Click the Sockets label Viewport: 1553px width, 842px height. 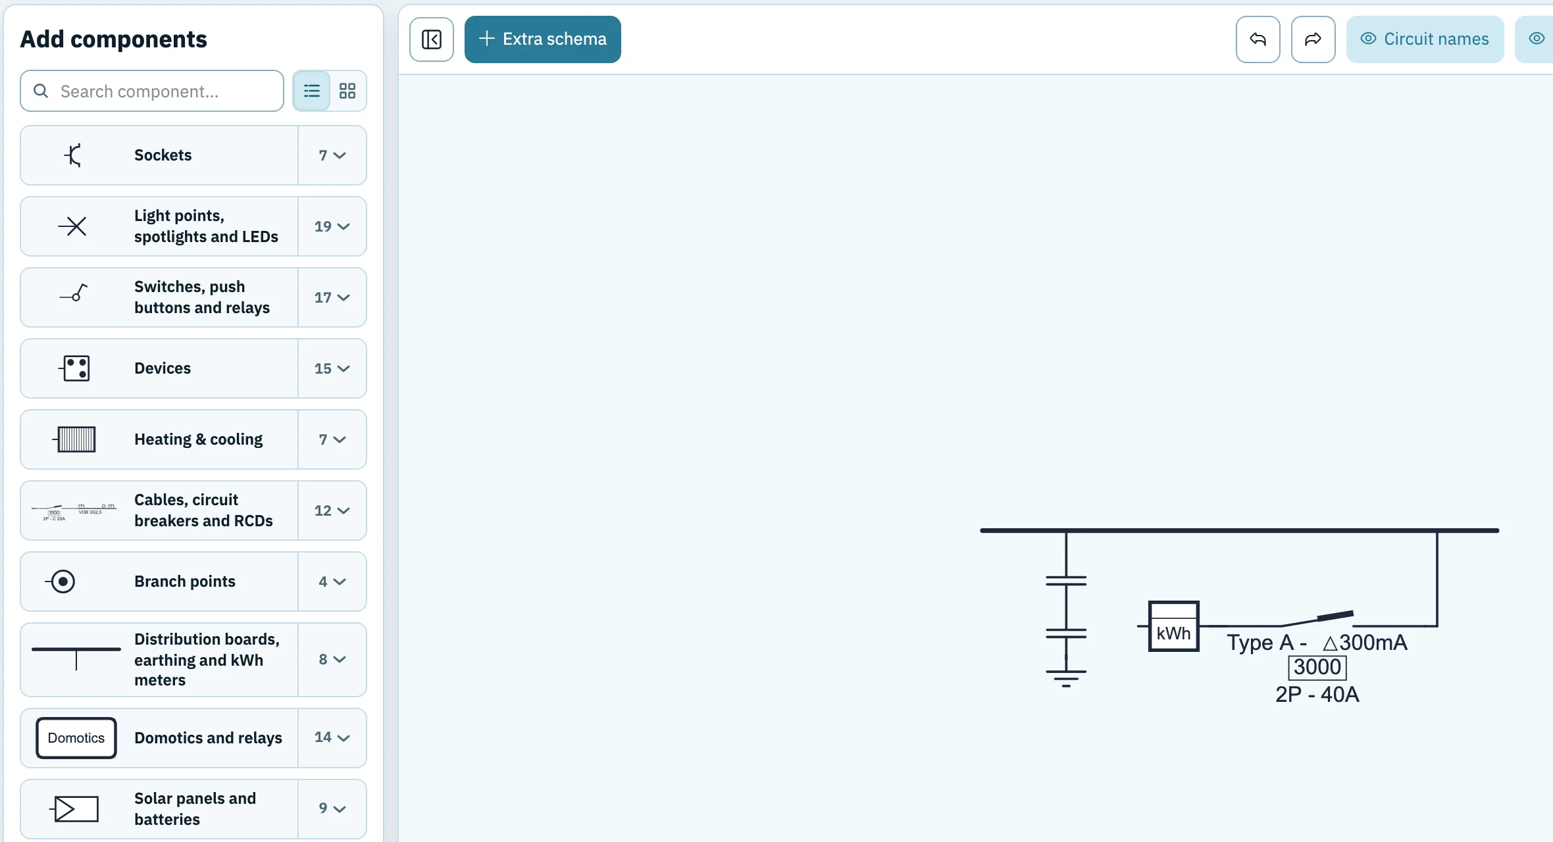pyautogui.click(x=163, y=155)
